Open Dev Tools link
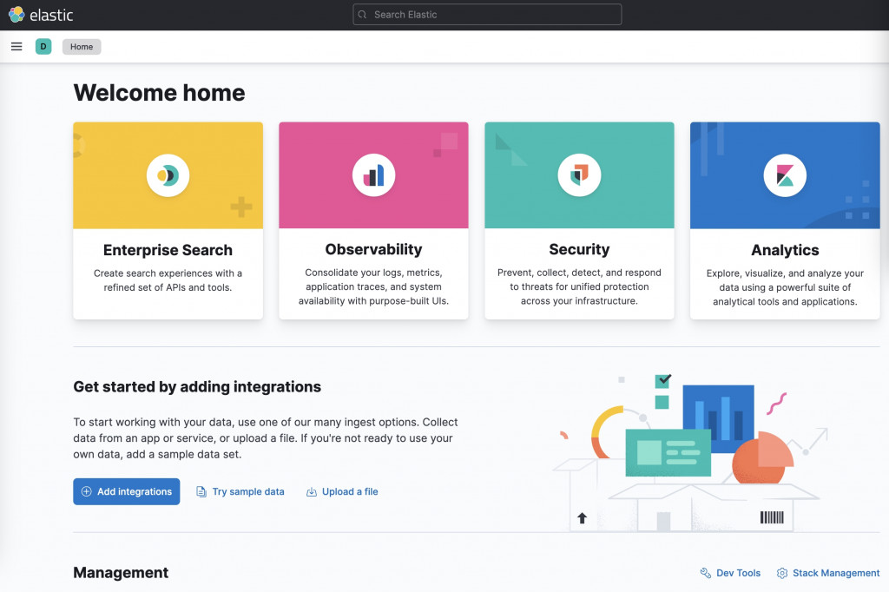The image size is (889, 592). (x=738, y=573)
